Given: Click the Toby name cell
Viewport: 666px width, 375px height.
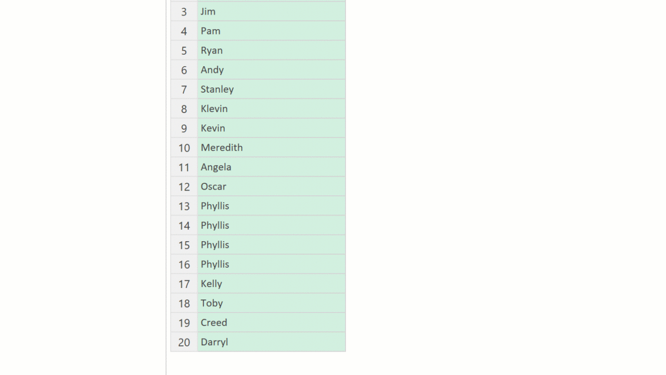Looking at the screenshot, I should [x=271, y=303].
